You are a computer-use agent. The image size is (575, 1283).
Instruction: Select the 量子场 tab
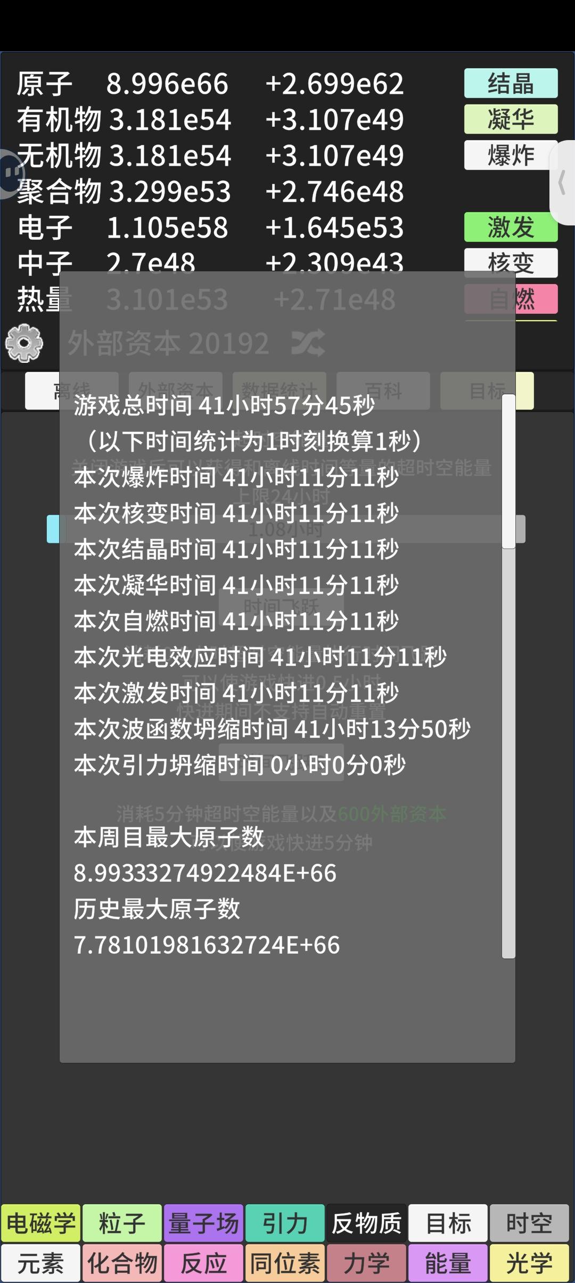coord(204,1223)
